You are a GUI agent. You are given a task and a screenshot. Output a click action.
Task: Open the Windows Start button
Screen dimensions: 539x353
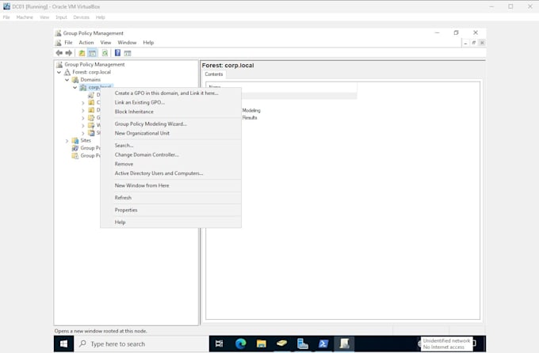63,344
